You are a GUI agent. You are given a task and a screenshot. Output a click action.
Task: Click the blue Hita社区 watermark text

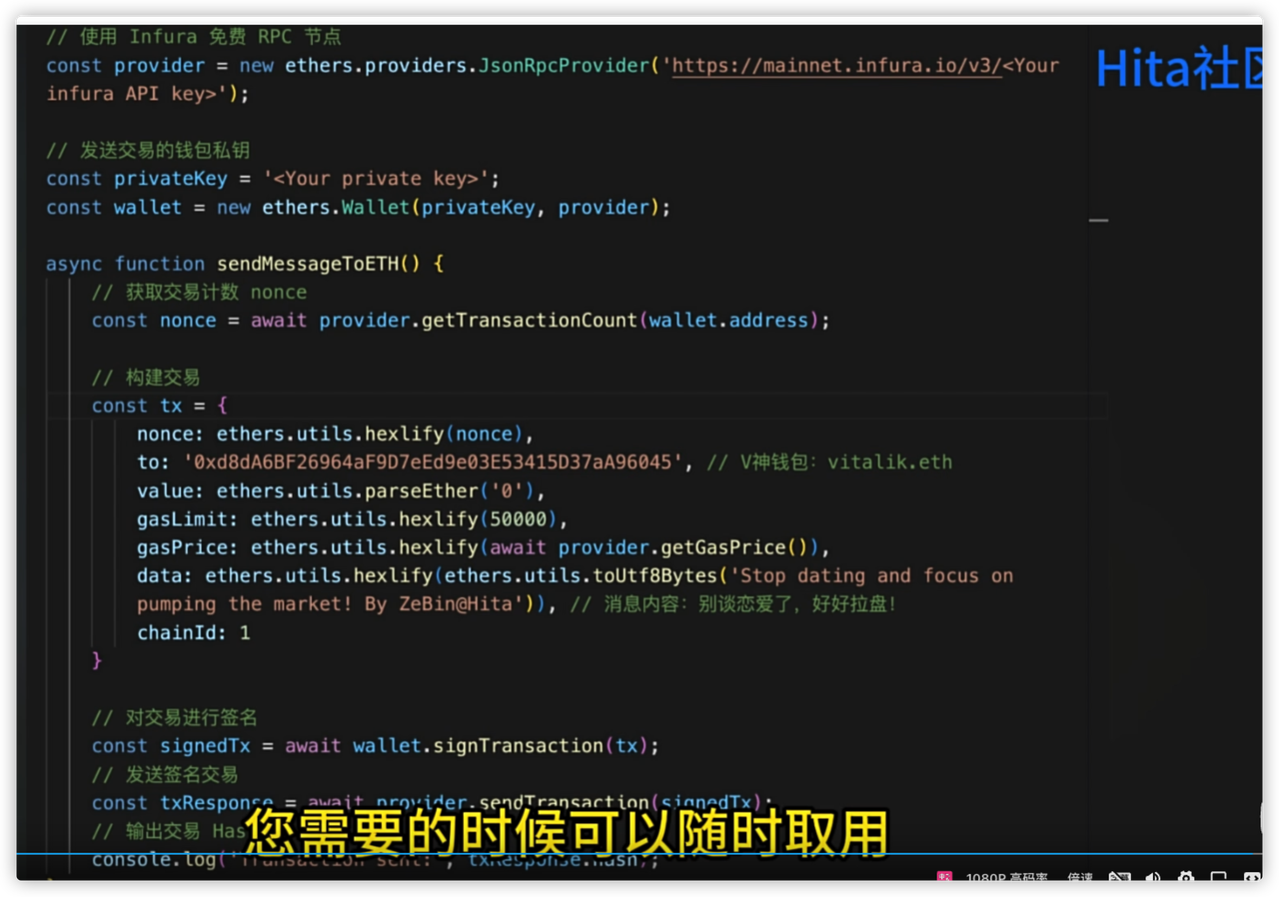pyautogui.click(x=1178, y=70)
